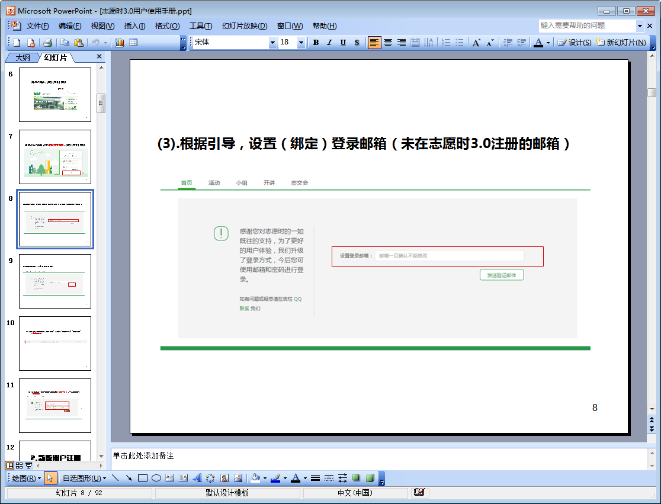The width and height of the screenshot is (661, 504).
Task: Select the rectangle drawing tool
Action: coord(143,478)
